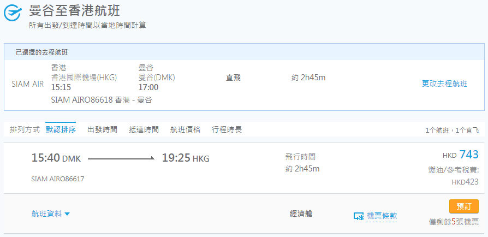Click the SIAM AIR airline label
488x237 pixels.
28,84
